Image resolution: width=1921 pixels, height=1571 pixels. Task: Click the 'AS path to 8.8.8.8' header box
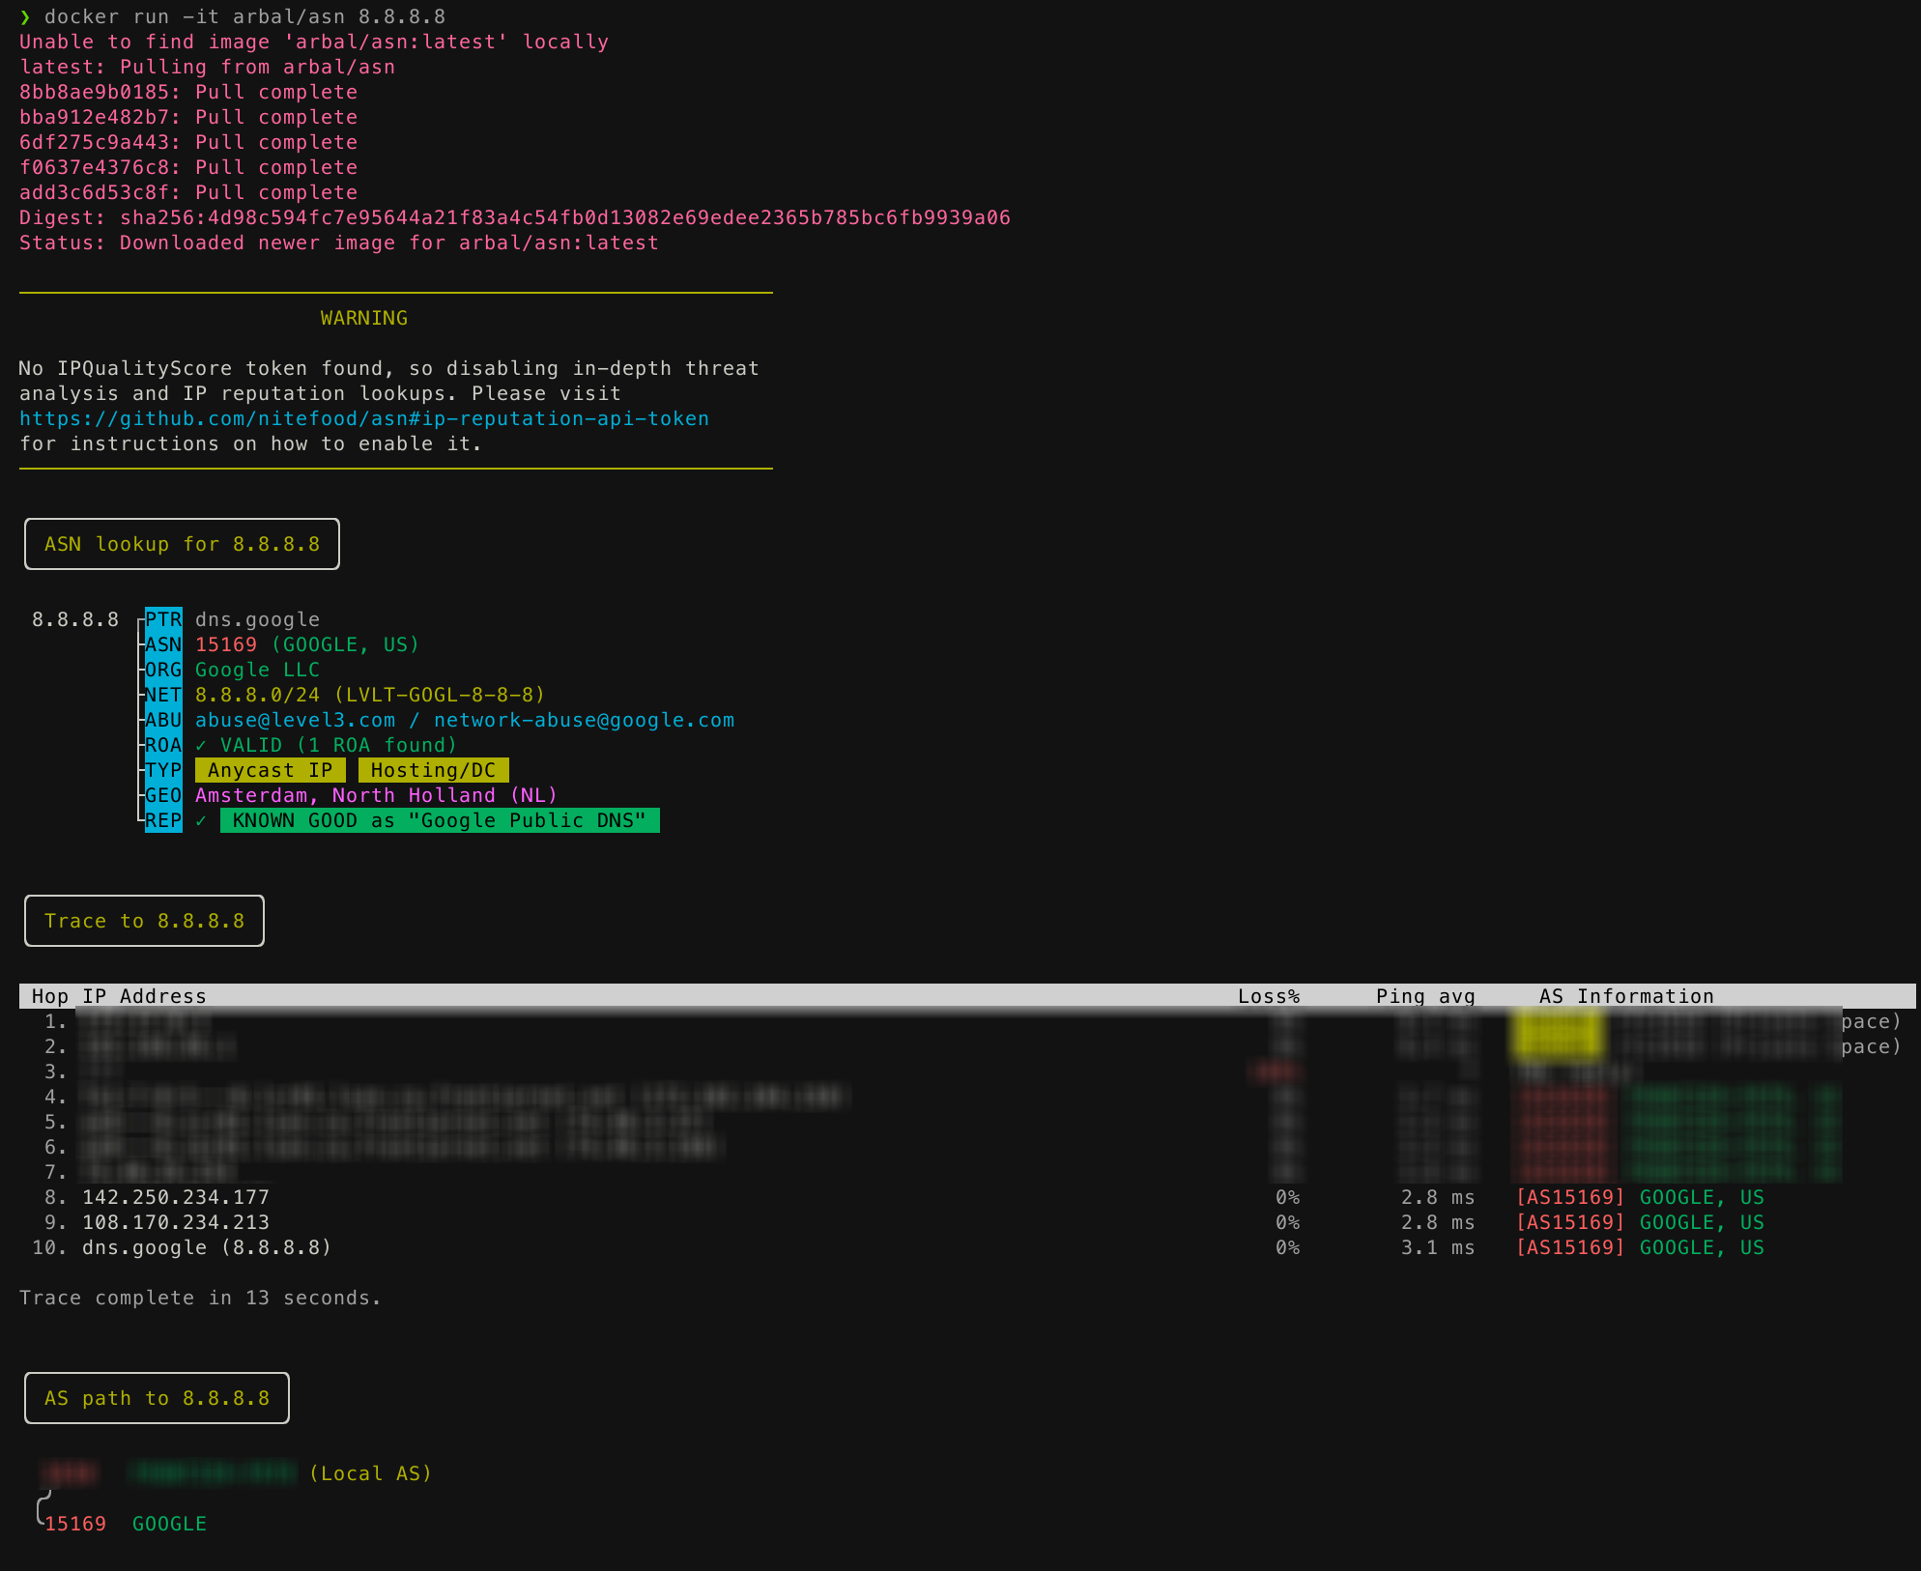click(157, 1398)
